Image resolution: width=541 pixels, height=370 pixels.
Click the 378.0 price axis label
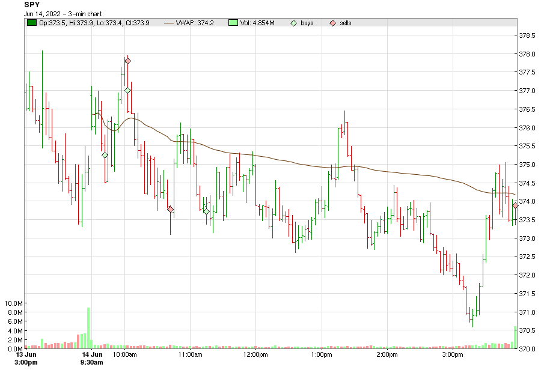pyautogui.click(x=527, y=54)
